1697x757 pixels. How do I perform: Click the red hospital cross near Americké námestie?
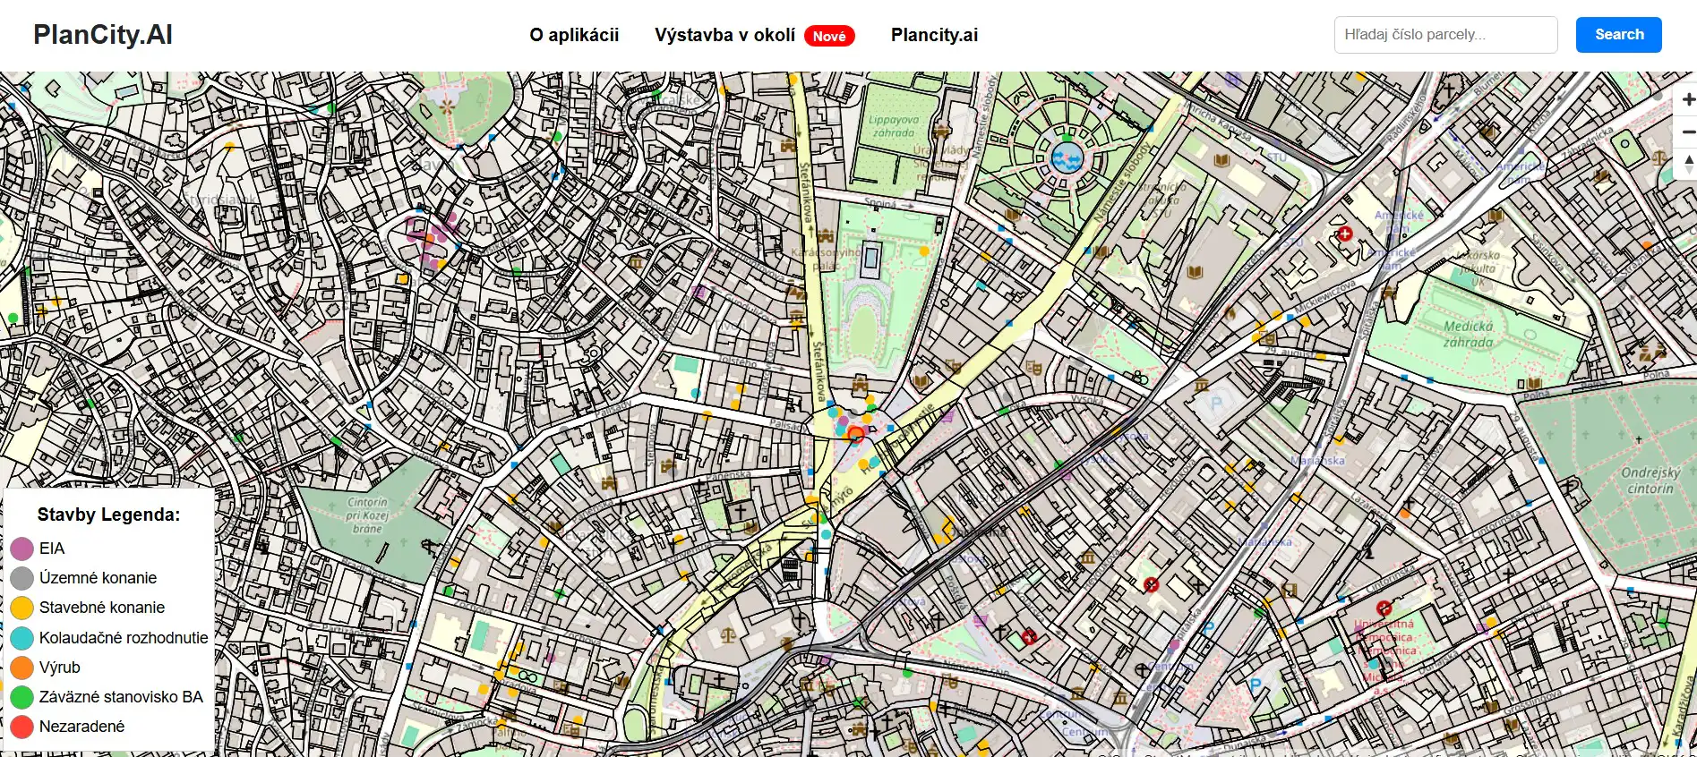click(x=1344, y=234)
